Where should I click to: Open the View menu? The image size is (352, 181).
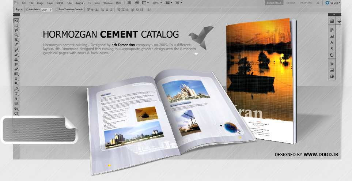(97, 3)
